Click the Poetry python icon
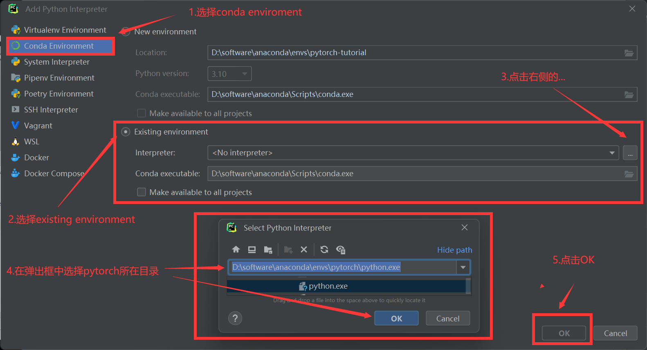Image resolution: width=647 pixels, height=350 pixels. 16,94
